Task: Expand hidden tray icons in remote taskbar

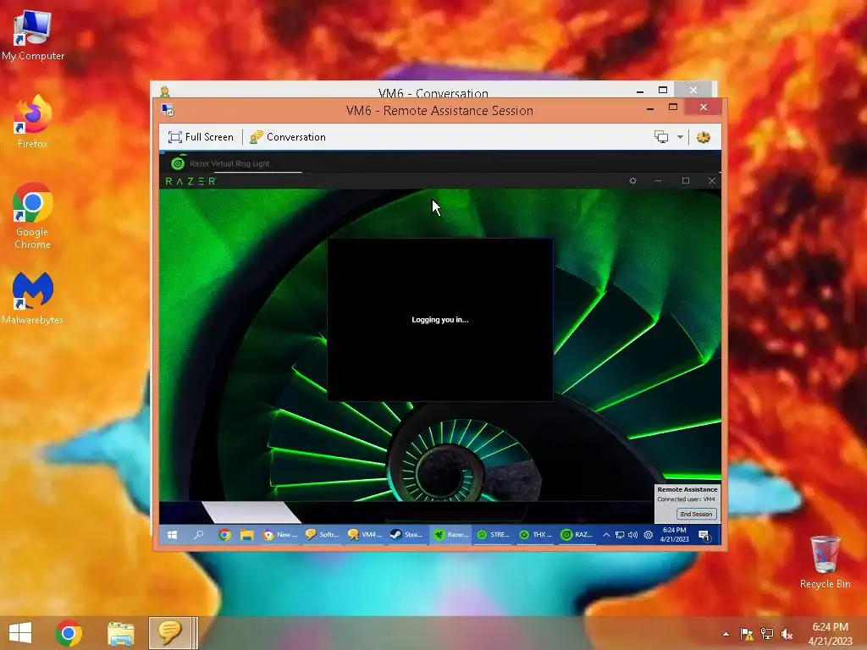Action: [606, 535]
